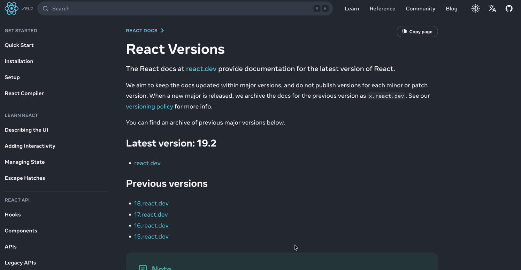Click the x.react.dev inline code text
Image resolution: width=521 pixels, height=270 pixels.
click(386, 96)
